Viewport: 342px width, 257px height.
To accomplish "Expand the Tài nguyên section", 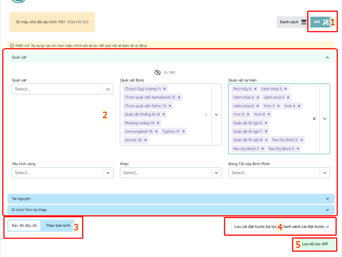I will click(x=171, y=199).
